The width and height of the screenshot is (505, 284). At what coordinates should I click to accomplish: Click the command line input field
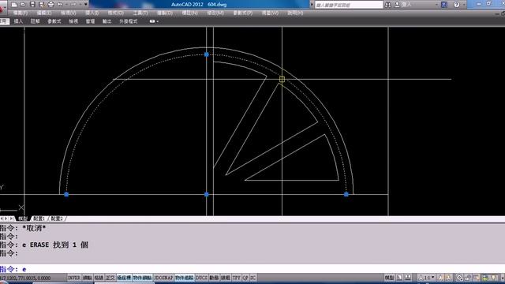pos(252,269)
